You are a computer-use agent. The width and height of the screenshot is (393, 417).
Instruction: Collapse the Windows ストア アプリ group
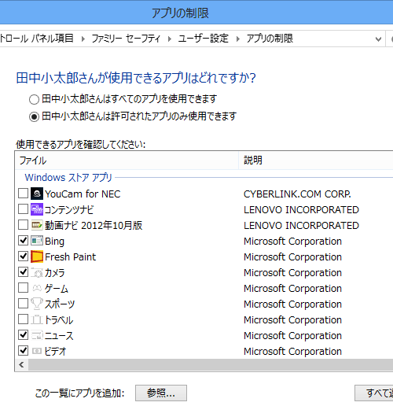(x=68, y=177)
